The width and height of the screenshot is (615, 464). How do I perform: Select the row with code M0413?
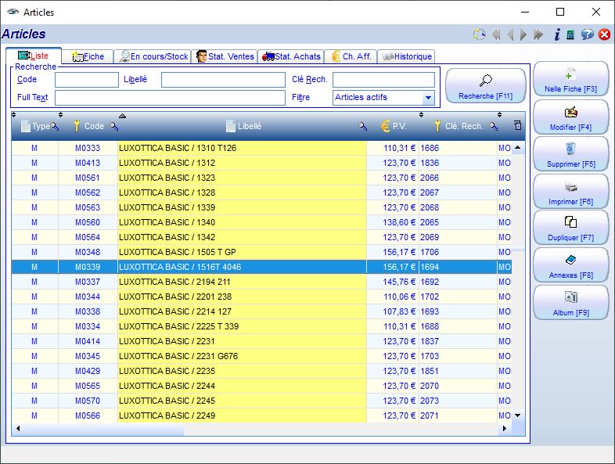point(261,164)
